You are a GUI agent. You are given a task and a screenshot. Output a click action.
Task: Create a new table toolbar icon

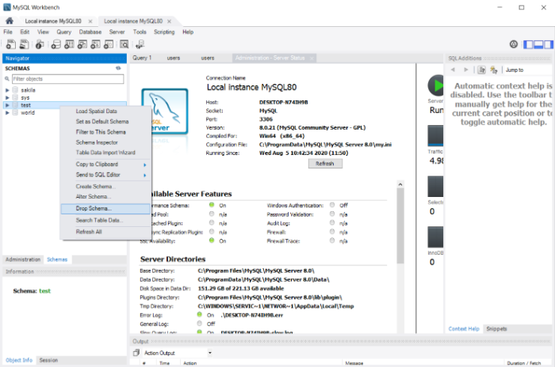click(69, 44)
